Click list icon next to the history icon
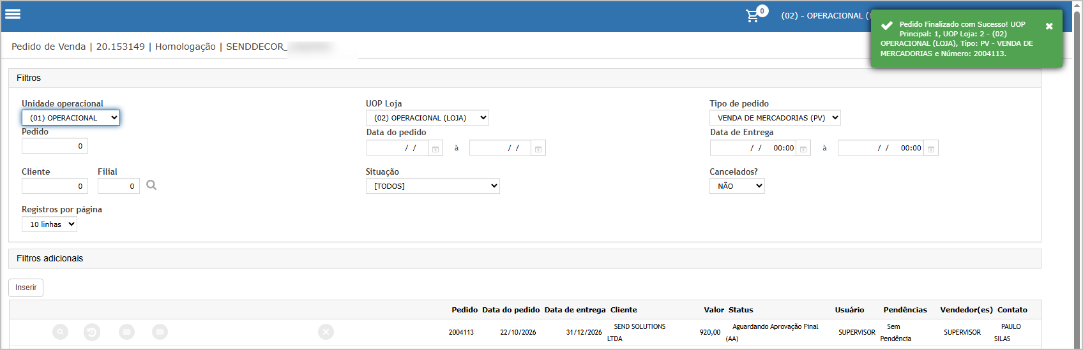The image size is (1083, 350). pos(127,332)
